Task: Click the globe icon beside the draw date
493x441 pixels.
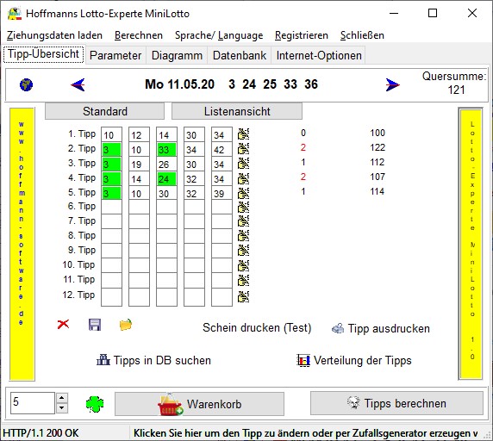Action: click(x=26, y=84)
